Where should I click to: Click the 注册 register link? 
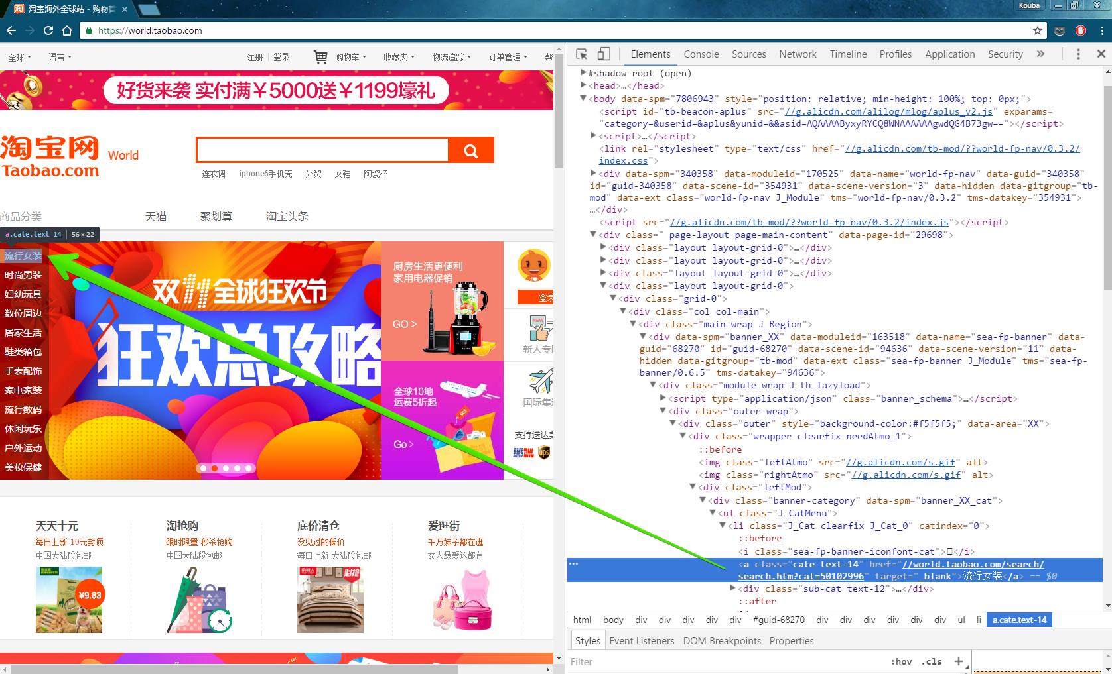click(x=255, y=58)
